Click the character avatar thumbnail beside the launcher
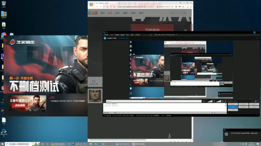The height and width of the screenshot is (146, 261). click(x=95, y=96)
